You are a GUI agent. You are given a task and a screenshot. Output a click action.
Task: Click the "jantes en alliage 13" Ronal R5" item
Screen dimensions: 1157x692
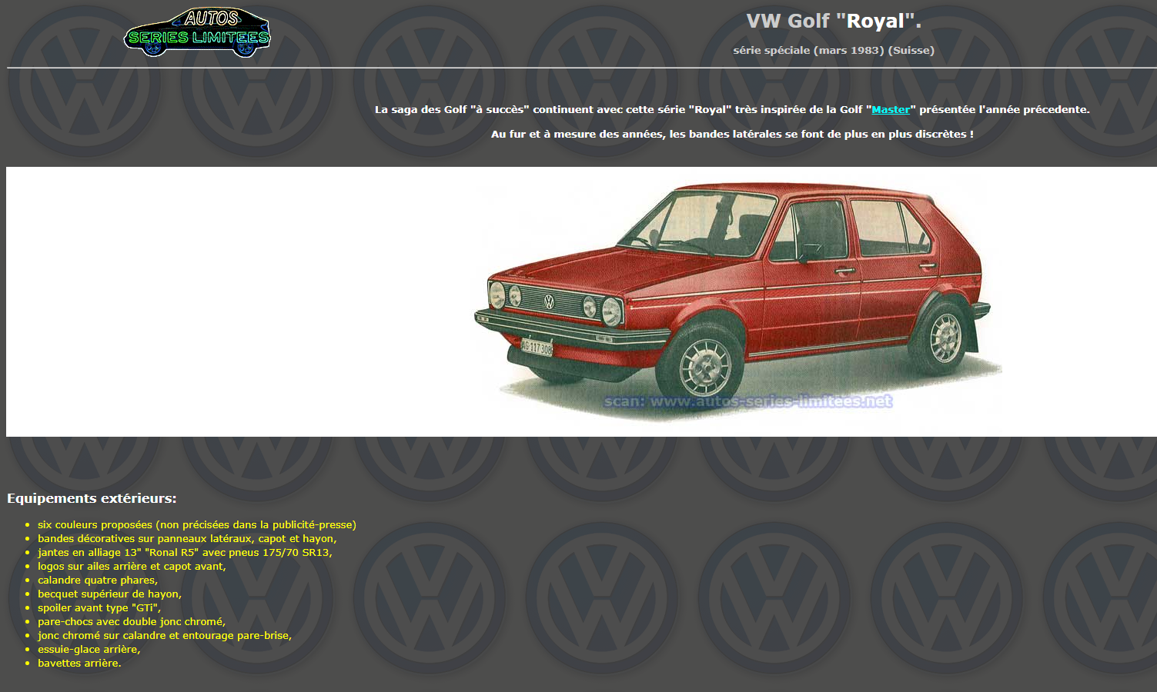pyautogui.click(x=185, y=553)
